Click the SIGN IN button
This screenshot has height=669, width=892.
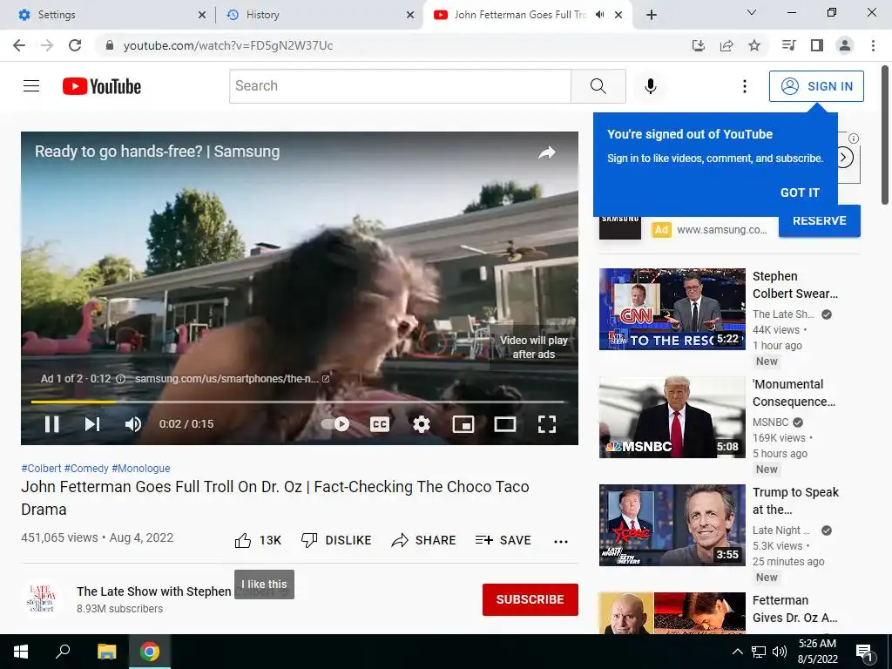(816, 86)
